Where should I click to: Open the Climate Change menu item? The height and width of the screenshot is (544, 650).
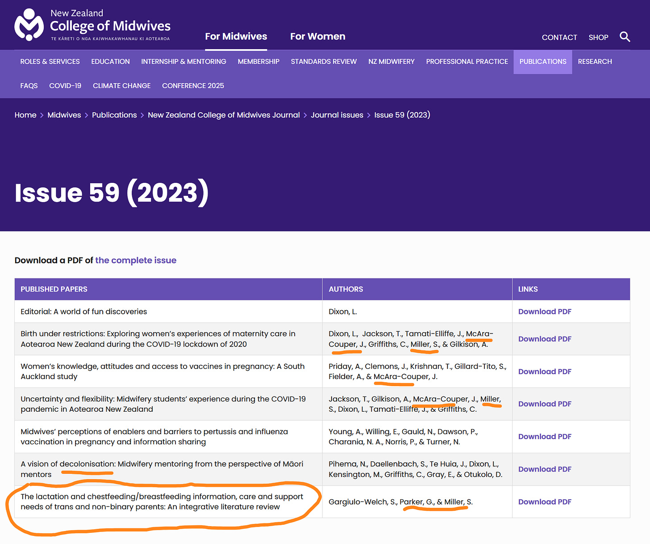coord(121,86)
